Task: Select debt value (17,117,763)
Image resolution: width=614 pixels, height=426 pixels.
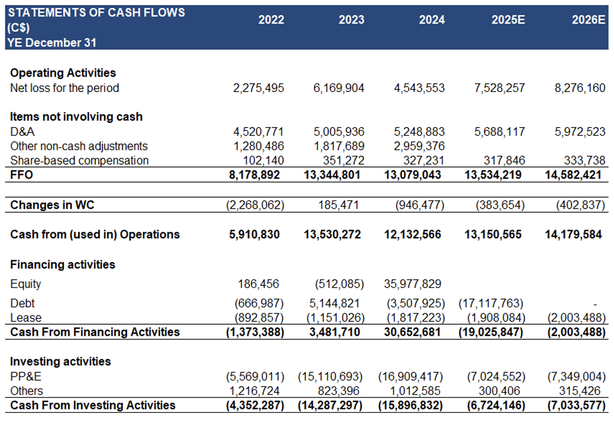Action: pyautogui.click(x=491, y=303)
